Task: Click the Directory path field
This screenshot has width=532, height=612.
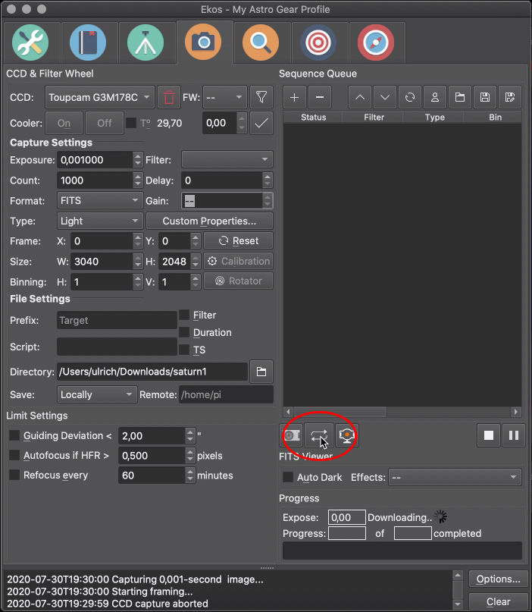Action: (152, 372)
